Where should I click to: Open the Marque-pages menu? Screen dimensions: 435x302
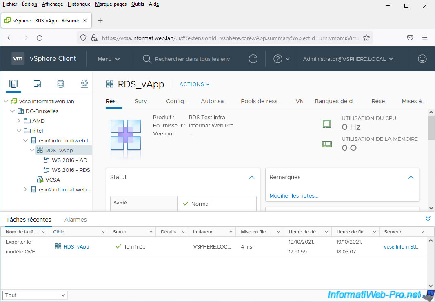click(111, 4)
